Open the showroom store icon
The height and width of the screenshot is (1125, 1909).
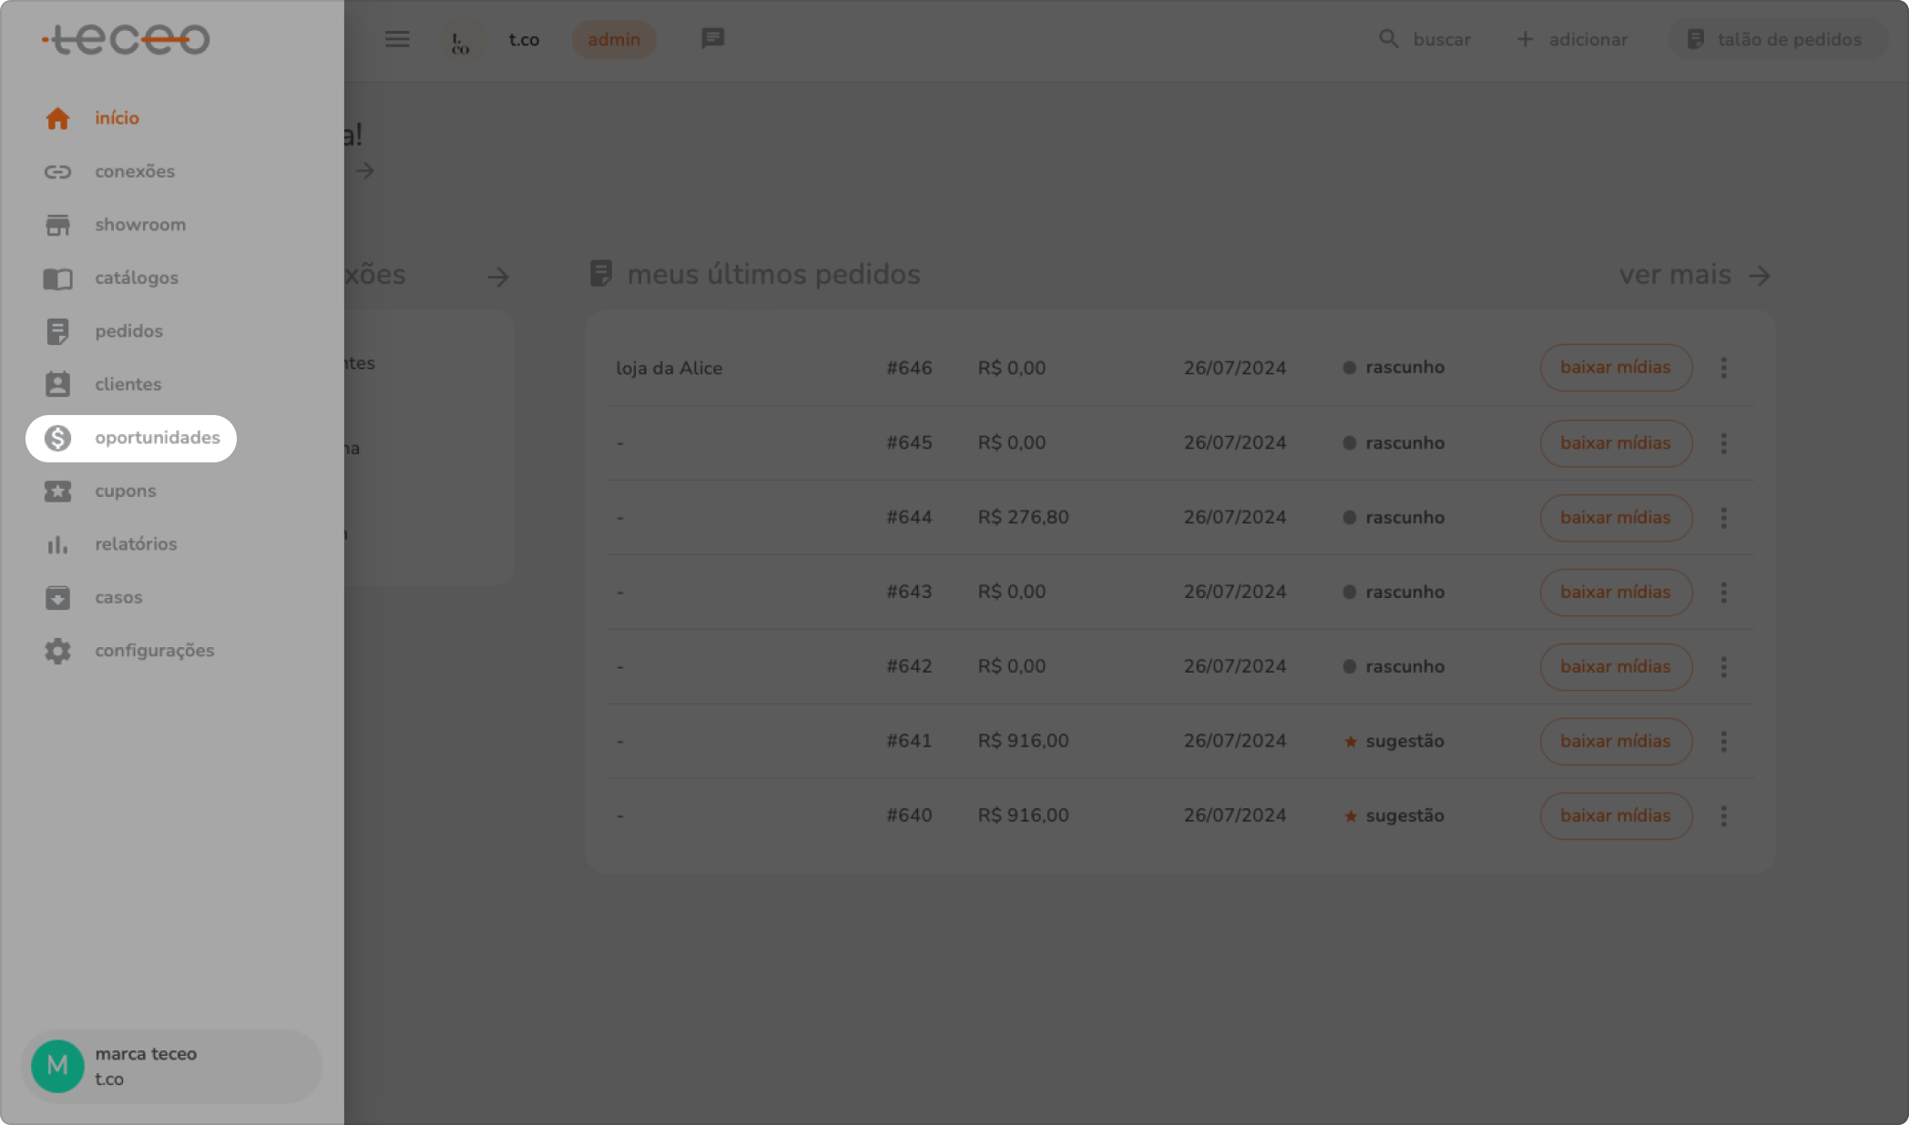coord(57,225)
